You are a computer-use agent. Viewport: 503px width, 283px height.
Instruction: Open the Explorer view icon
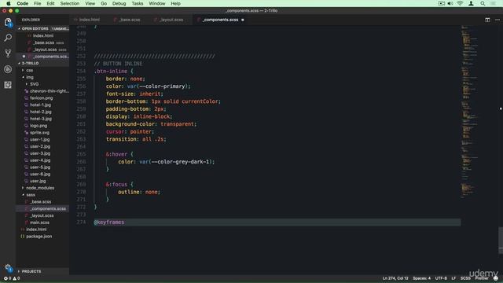tap(8, 22)
